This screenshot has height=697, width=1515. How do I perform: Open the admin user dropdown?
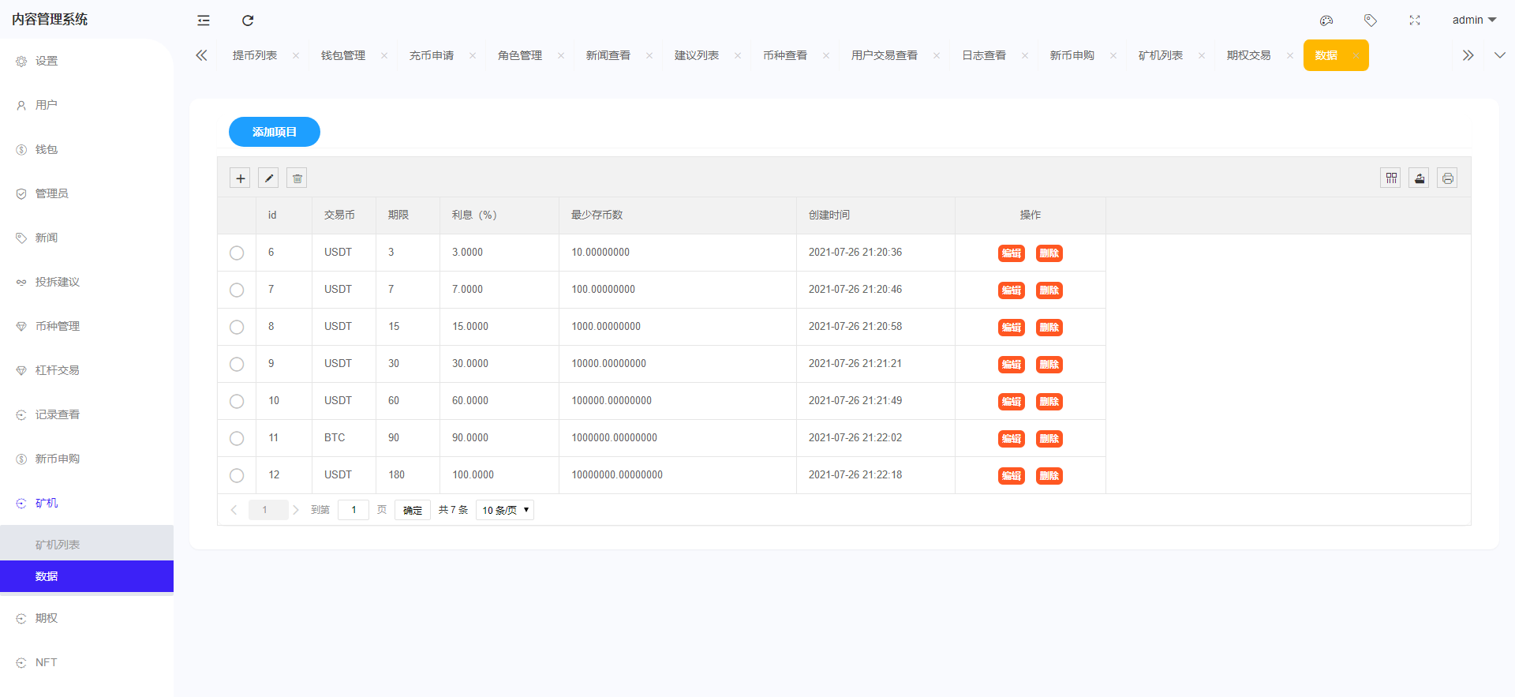click(1473, 21)
